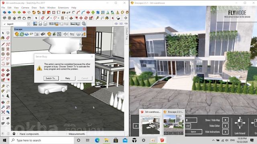Image resolution: width=257 pixels, height=144 pixels.
Task: Click the Space key in Enscape overlay
Action: pos(194,132)
